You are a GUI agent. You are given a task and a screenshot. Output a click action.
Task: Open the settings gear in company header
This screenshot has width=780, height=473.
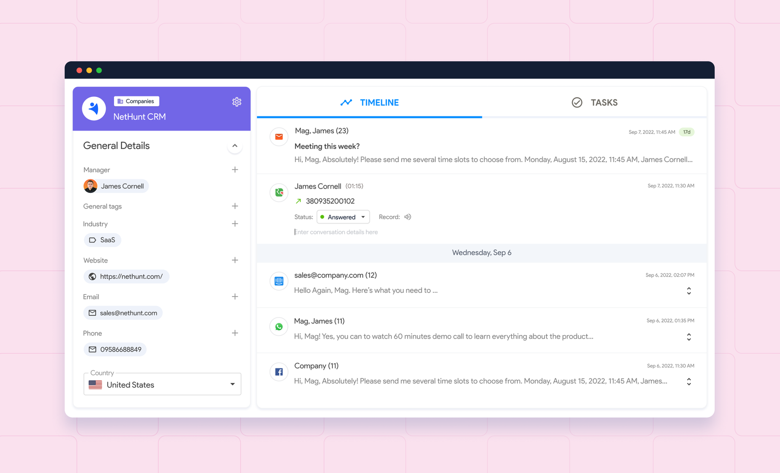click(236, 102)
